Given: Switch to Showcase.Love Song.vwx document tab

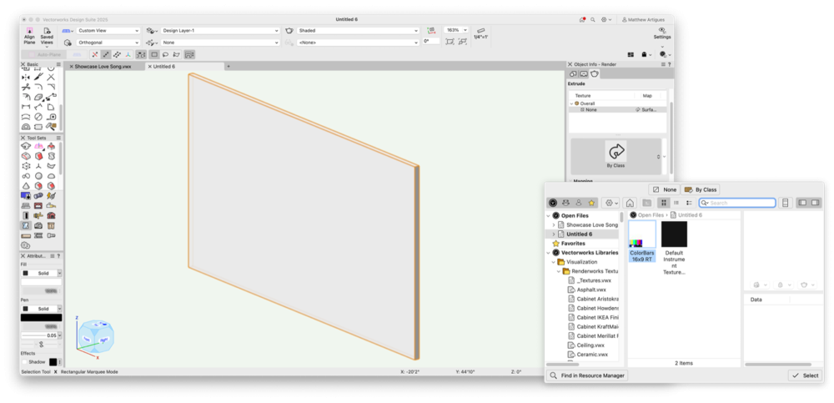Looking at the screenshot, I should pos(103,66).
